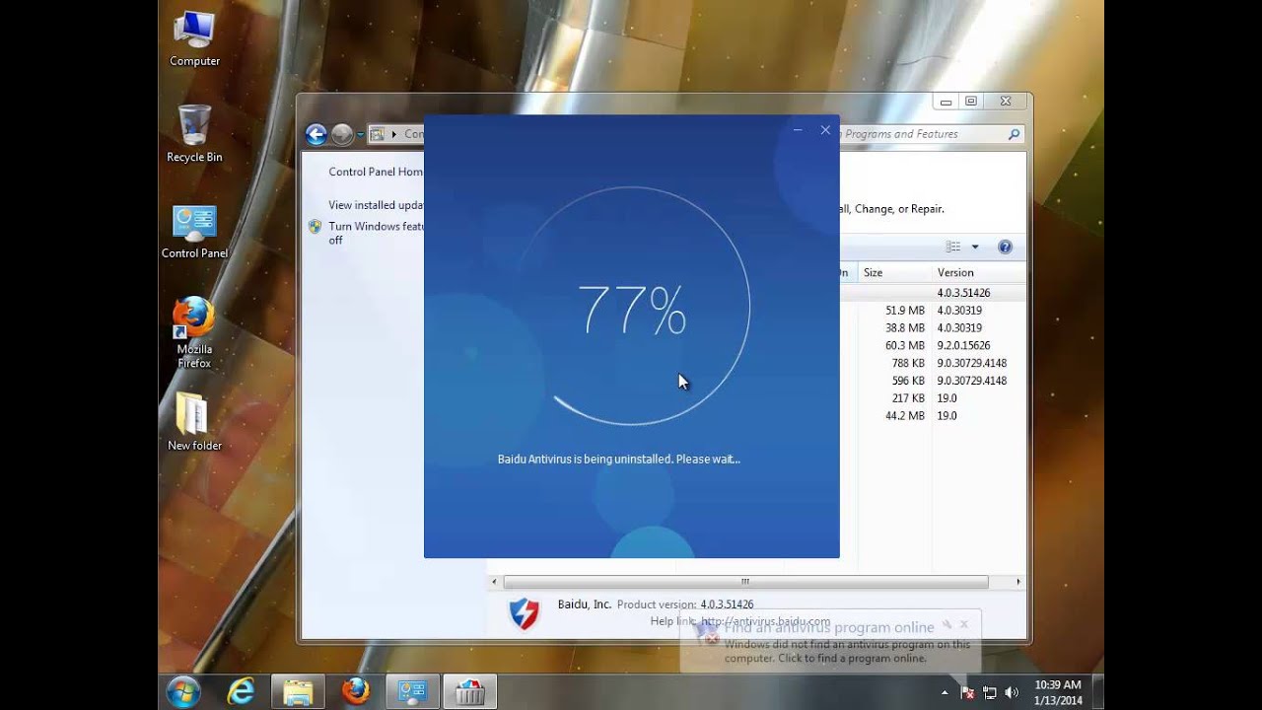Expand the address bar breadcrumb arrow

pyautogui.click(x=394, y=134)
